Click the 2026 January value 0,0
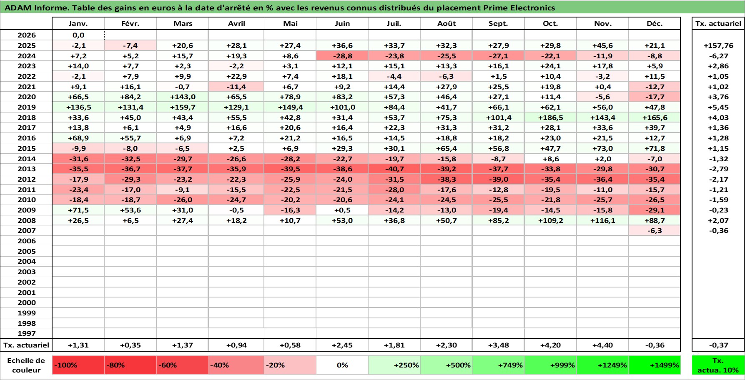The width and height of the screenshot is (745, 380). coord(78,35)
